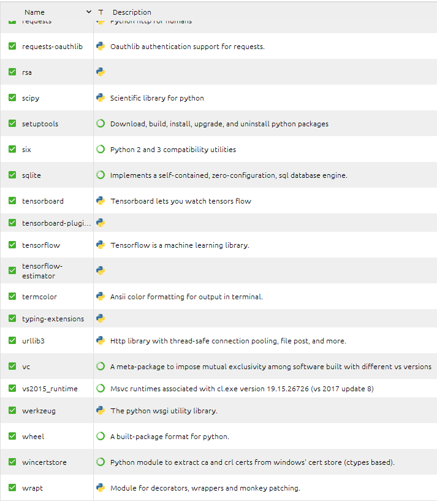Click 'A built-package format for python.'
This screenshot has width=437, height=501.
170,437
